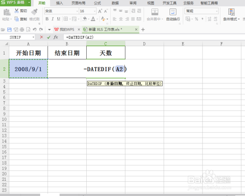Click the select-all corner of the sheet
This screenshot has height=196, width=245.
(6, 44)
